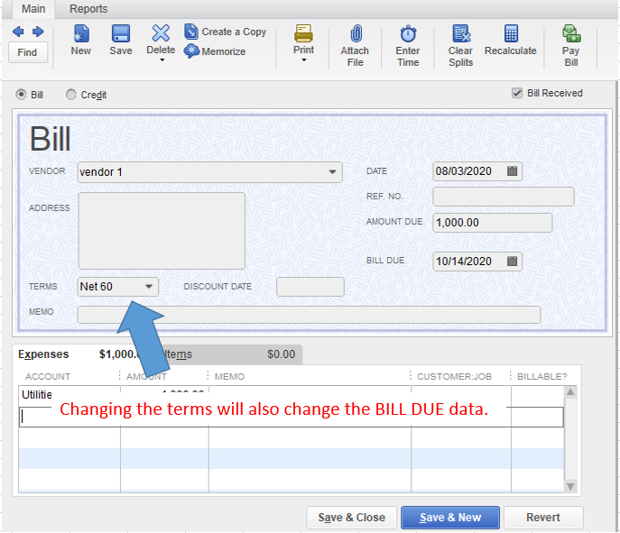The width and height of the screenshot is (620, 533).
Task: Open calendar picker for BILL DUE field
Action: pos(512,262)
